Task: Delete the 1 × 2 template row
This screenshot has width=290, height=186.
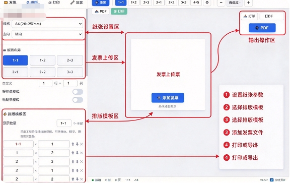Action: 82,153
